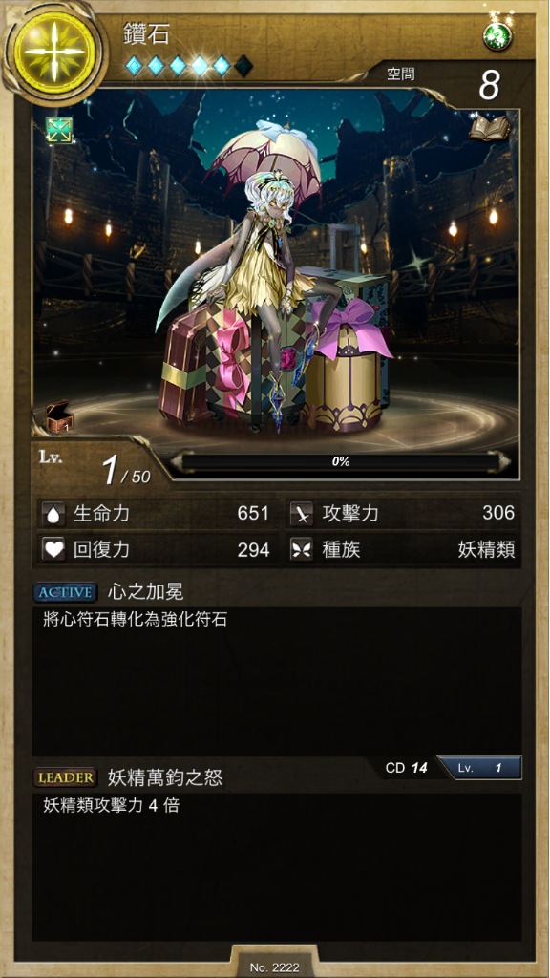Click the treasure chest icon
550x978 pixels.
(x=60, y=417)
